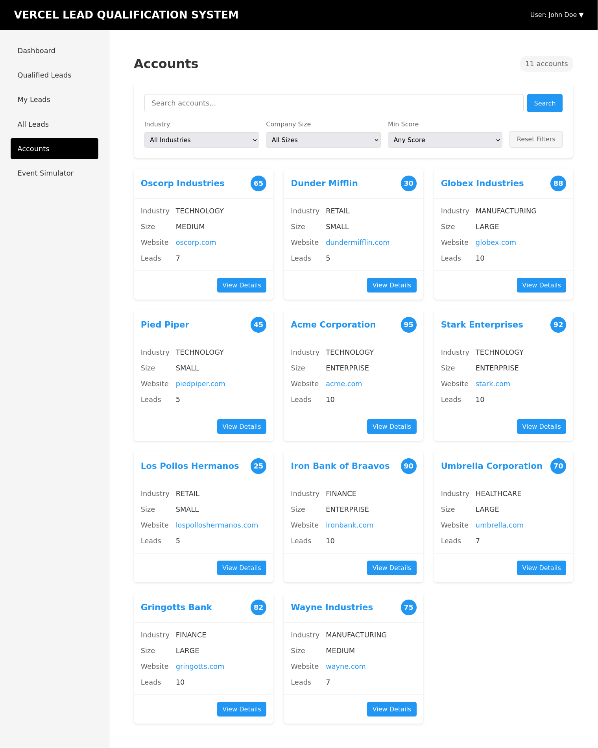Image resolution: width=598 pixels, height=748 pixels.
Task: Click the score badge 65 on Oscorp
Action: [258, 183]
